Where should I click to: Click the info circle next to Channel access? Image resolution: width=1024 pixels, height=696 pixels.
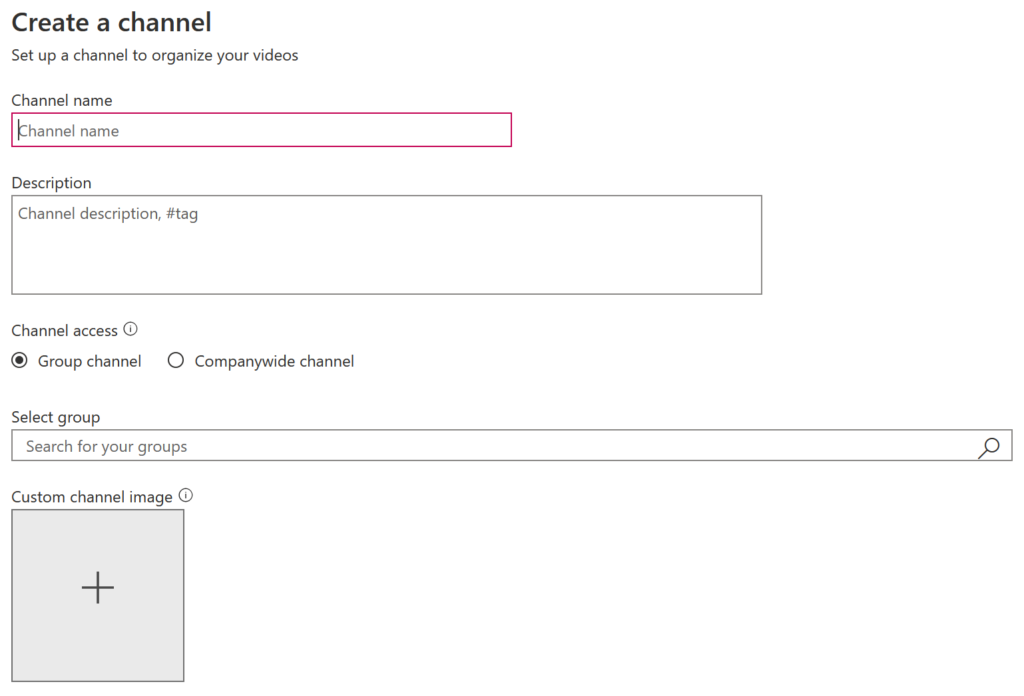coord(131,329)
